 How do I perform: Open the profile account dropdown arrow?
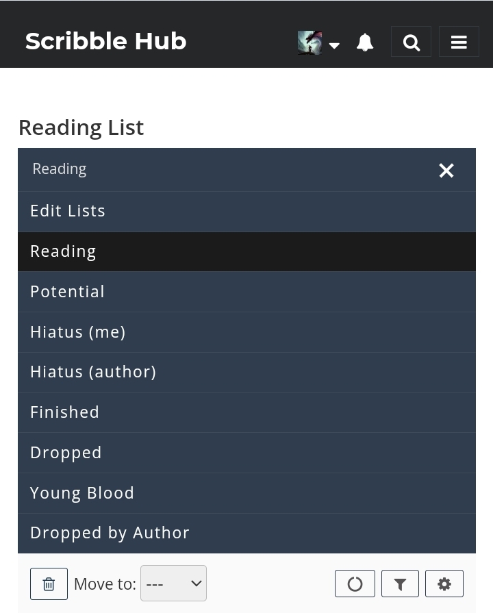(335, 46)
